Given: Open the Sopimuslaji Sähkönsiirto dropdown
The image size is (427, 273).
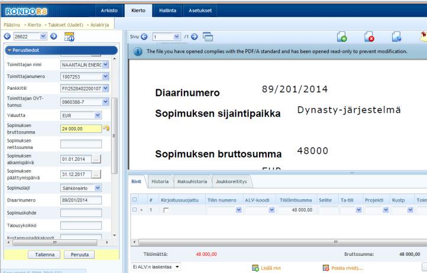Looking at the screenshot, I should click(x=98, y=188).
